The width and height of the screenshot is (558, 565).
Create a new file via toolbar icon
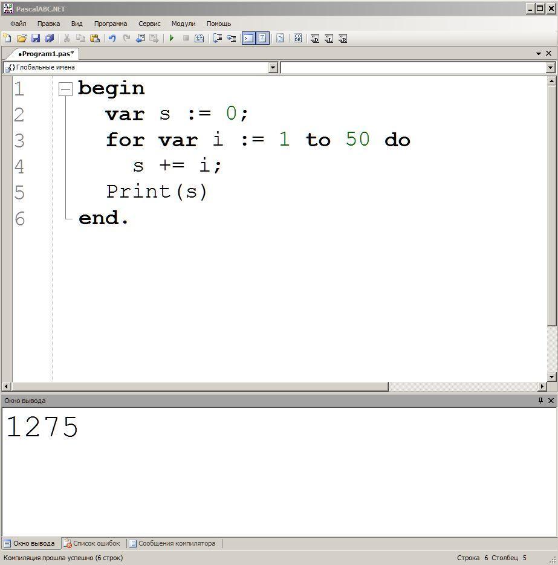[x=7, y=38]
